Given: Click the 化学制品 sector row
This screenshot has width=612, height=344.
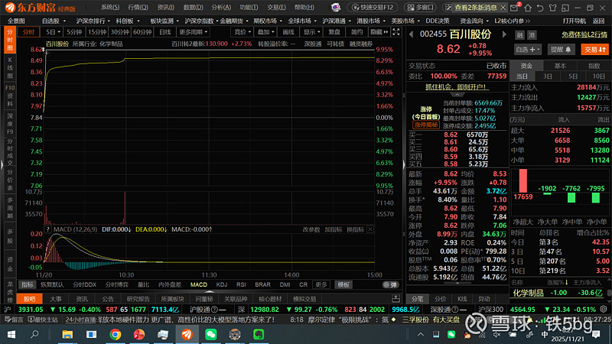Looking at the screenshot, I should [558, 293].
